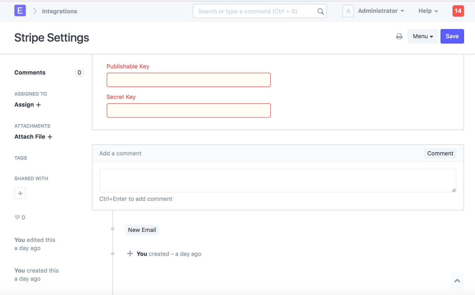Click the plus icon beside the creation entry
This screenshot has height=295, width=475.
tap(130, 253)
